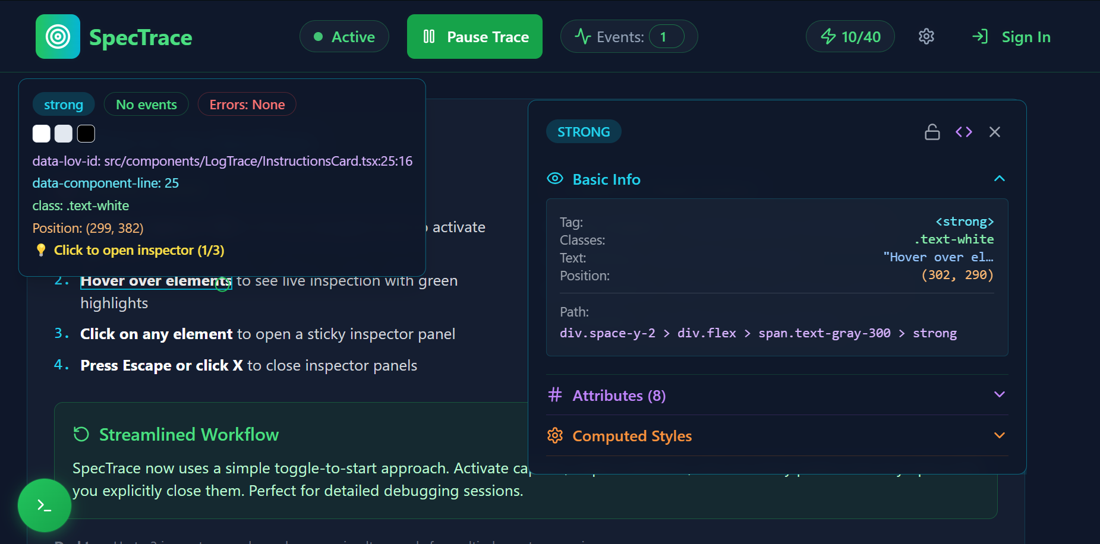Click the 'Errors: None' chip in tooltip
This screenshot has width=1100, height=544.
pos(247,105)
